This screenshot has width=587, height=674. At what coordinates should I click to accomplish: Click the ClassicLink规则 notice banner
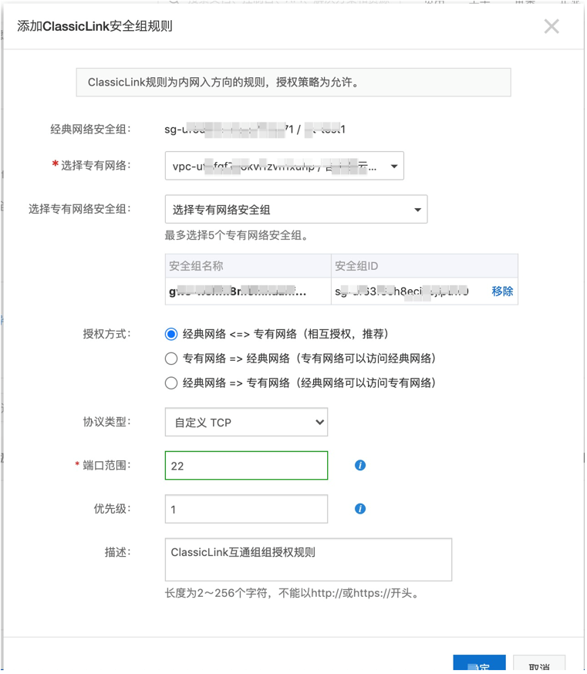(x=293, y=83)
